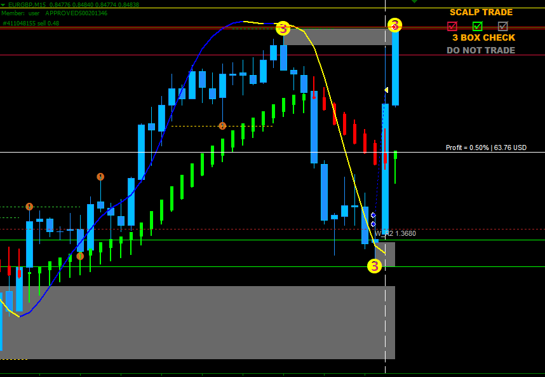Click the SCALP TRADE heading
The image size is (545, 377).
coord(481,13)
